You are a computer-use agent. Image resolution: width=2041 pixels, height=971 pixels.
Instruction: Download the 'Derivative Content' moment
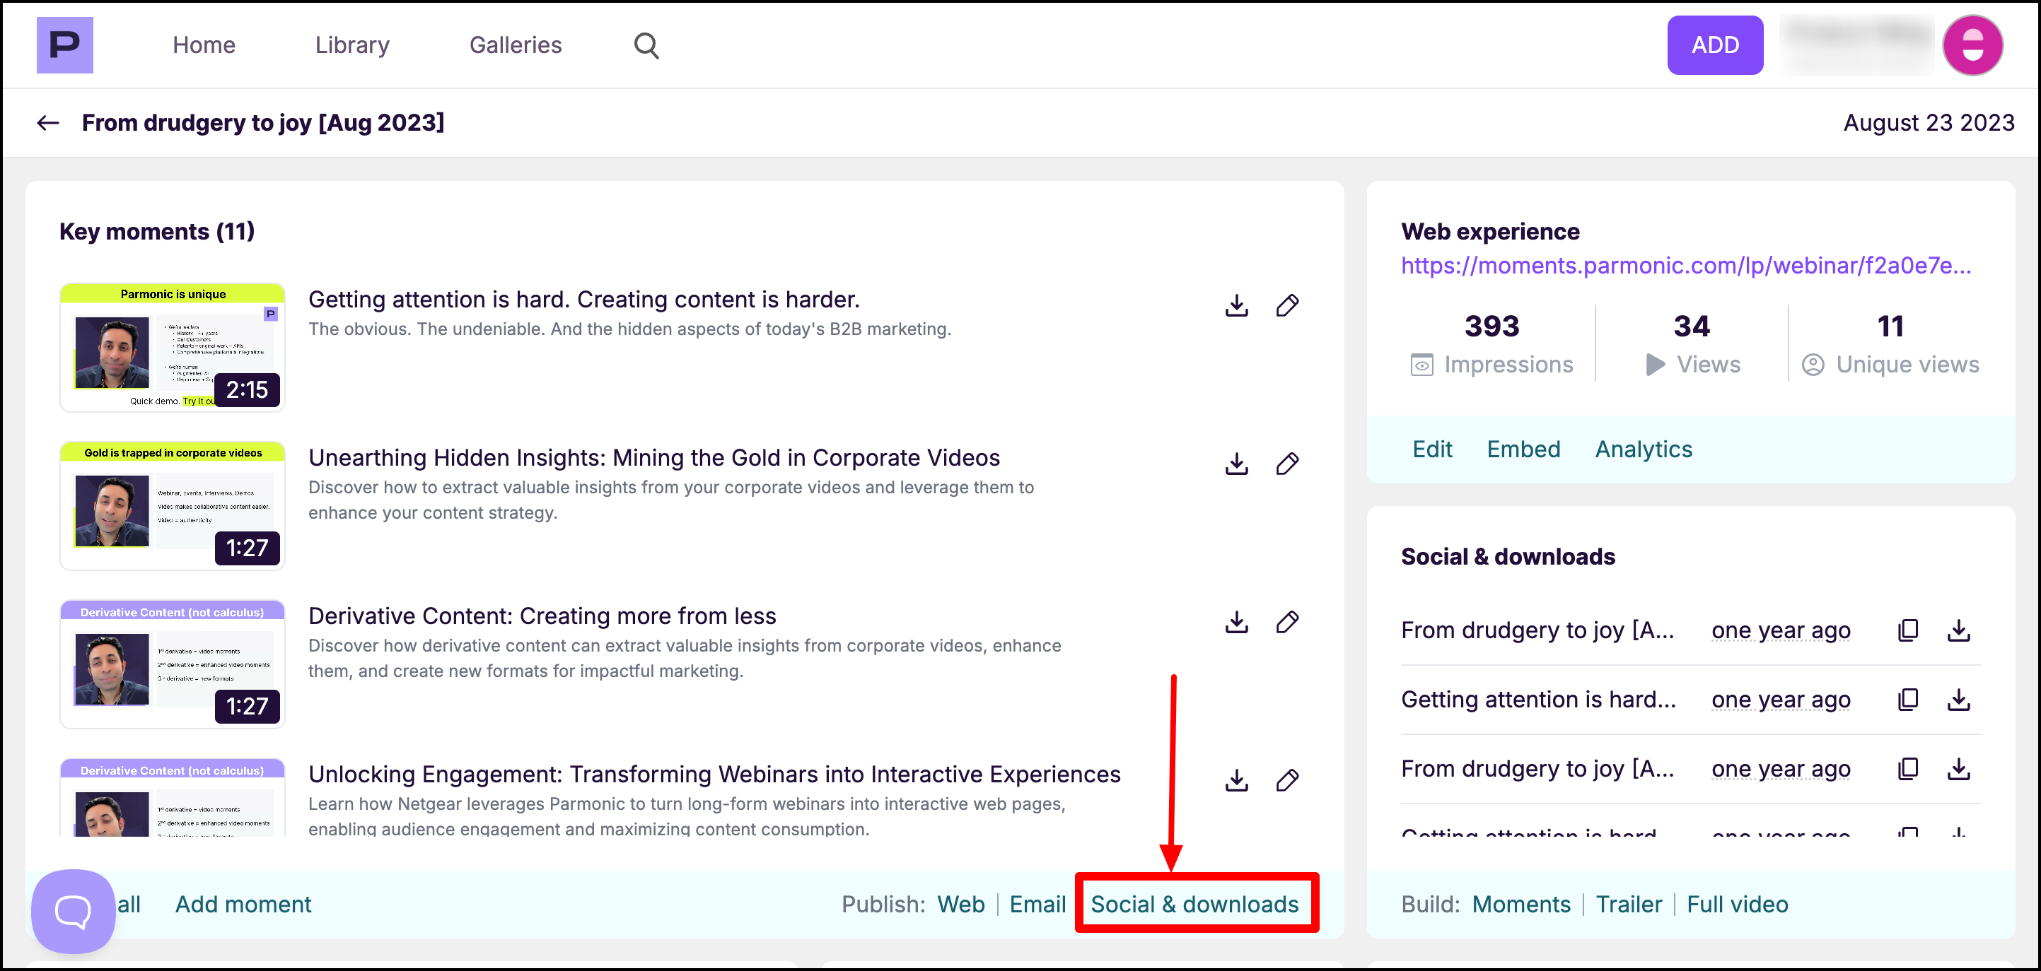pos(1236,623)
